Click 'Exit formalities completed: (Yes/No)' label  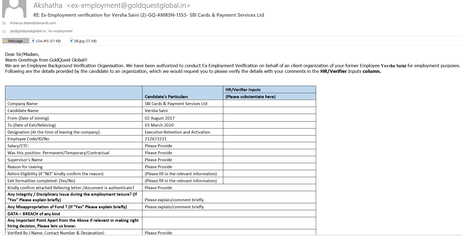[x=41, y=181]
